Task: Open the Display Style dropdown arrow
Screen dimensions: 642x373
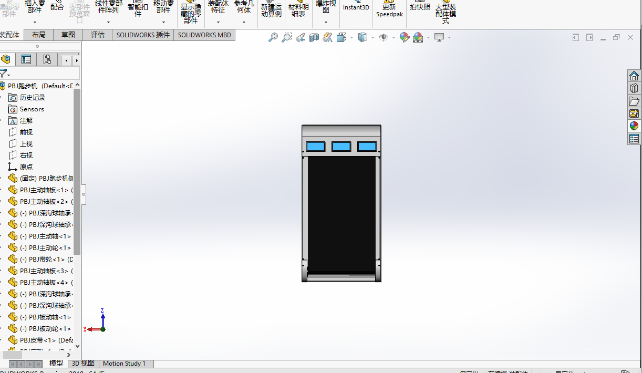Action: (x=372, y=37)
